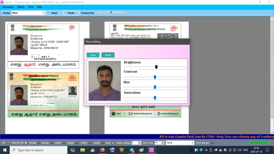Click the Hue slider handle

pyautogui.click(x=155, y=87)
